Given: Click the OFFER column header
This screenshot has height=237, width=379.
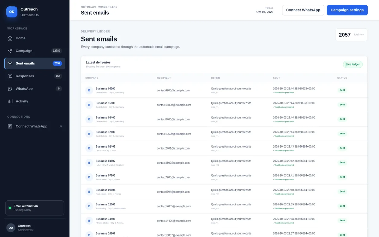Looking at the screenshot, I should coord(215,78).
